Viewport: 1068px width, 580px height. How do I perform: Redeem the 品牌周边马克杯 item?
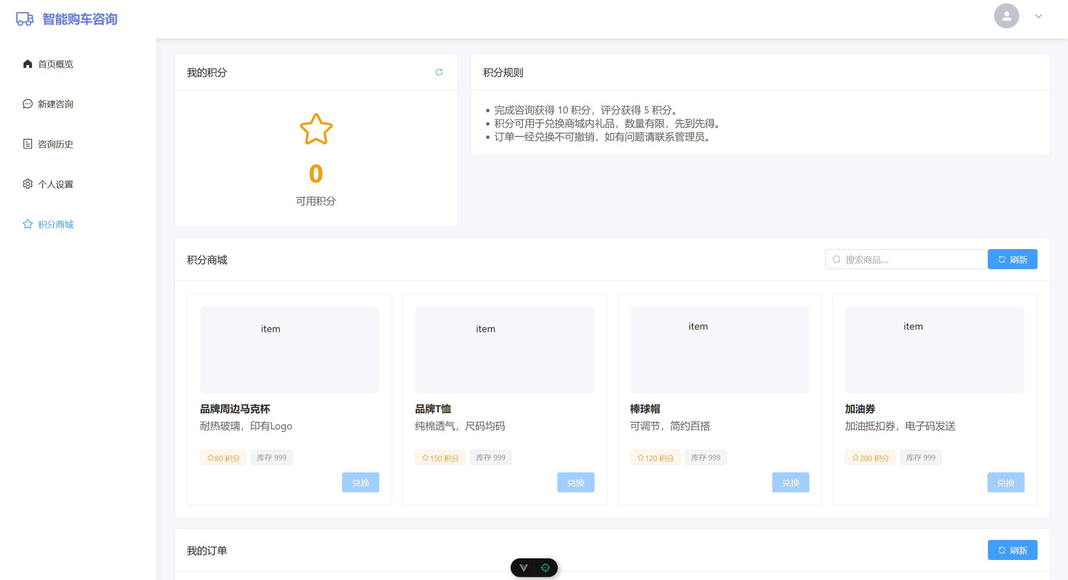point(360,483)
